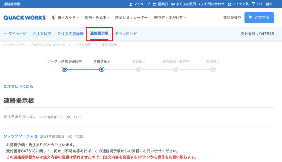Screen dimensions: 282x162
Task: Click the verified badge beside クワックワークス
Action: pyautogui.click(x=36, y=136)
